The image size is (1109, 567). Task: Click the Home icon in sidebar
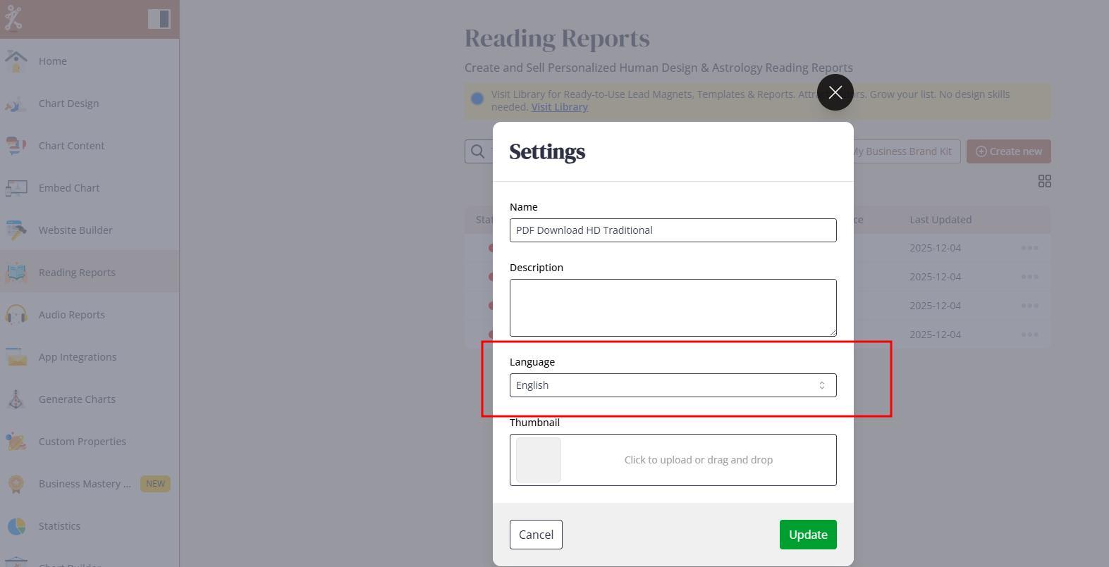pos(16,61)
